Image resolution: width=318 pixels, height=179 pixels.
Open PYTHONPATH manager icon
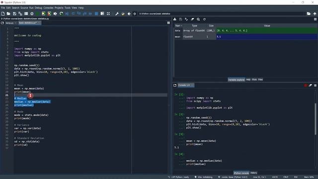click(x=123, y=13)
